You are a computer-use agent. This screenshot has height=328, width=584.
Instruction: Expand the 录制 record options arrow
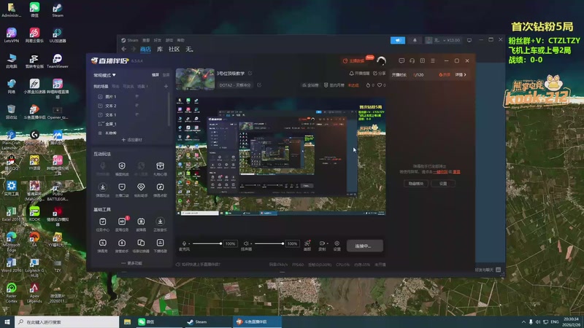click(x=327, y=243)
